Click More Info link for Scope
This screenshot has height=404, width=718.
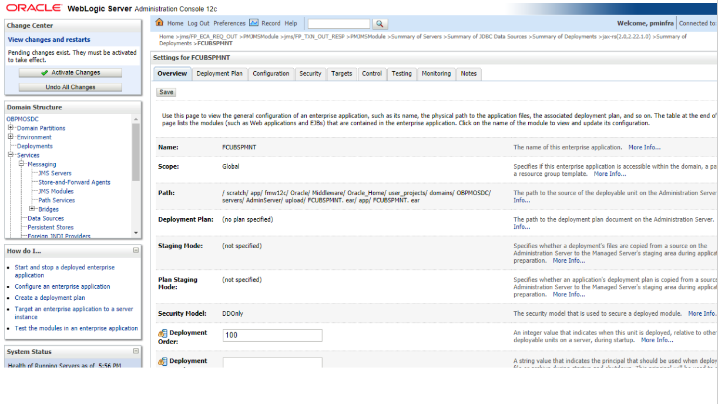(x=610, y=174)
